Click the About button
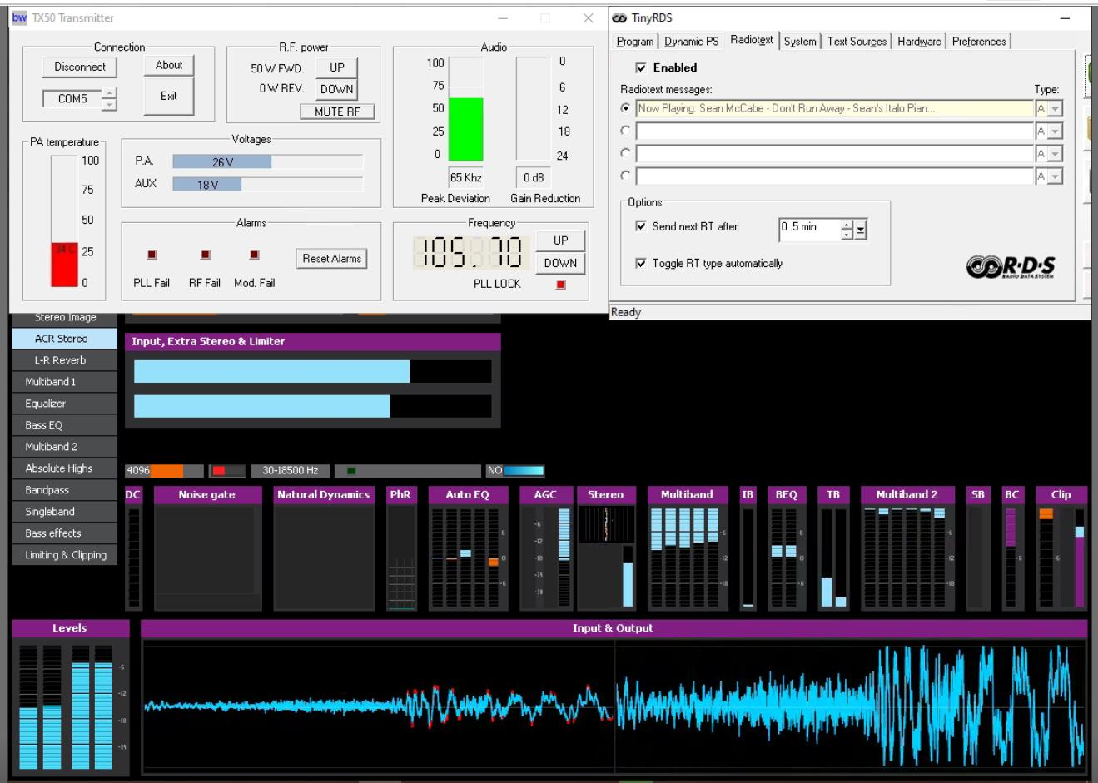1098x783 pixels. coord(169,66)
